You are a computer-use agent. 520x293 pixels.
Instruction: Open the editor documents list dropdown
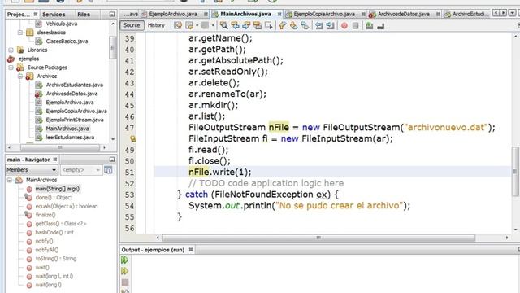click(x=513, y=13)
